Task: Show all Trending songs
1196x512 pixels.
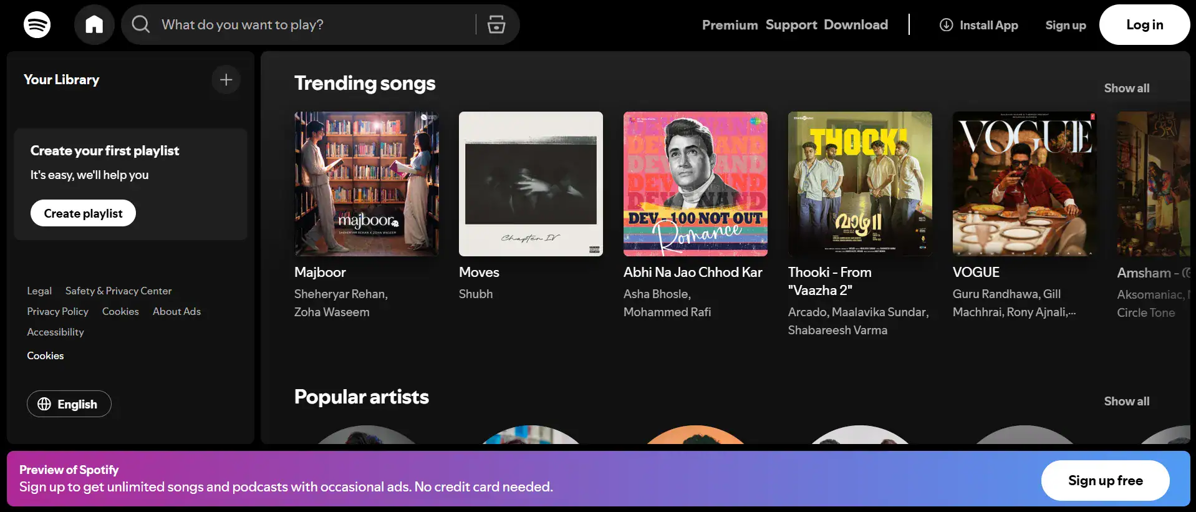Action: [x=1126, y=89]
